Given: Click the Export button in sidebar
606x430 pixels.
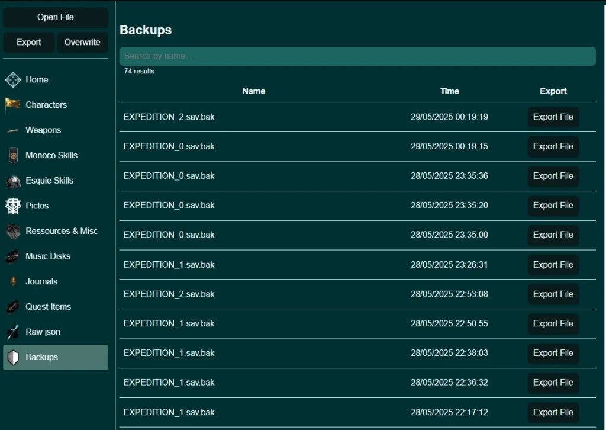Looking at the screenshot, I should click(29, 42).
